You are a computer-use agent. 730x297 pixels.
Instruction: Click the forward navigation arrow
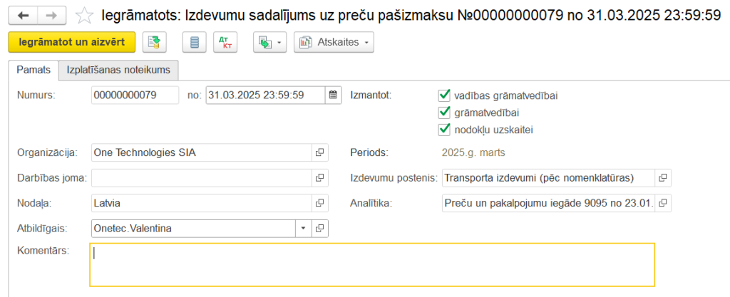(51, 15)
